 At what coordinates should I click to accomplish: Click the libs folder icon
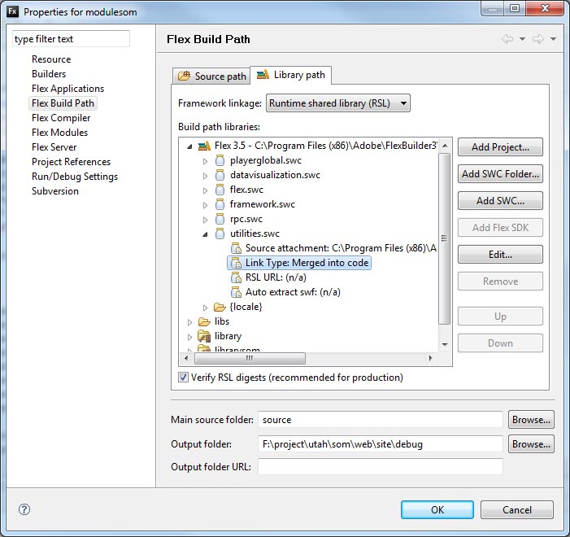click(x=204, y=321)
